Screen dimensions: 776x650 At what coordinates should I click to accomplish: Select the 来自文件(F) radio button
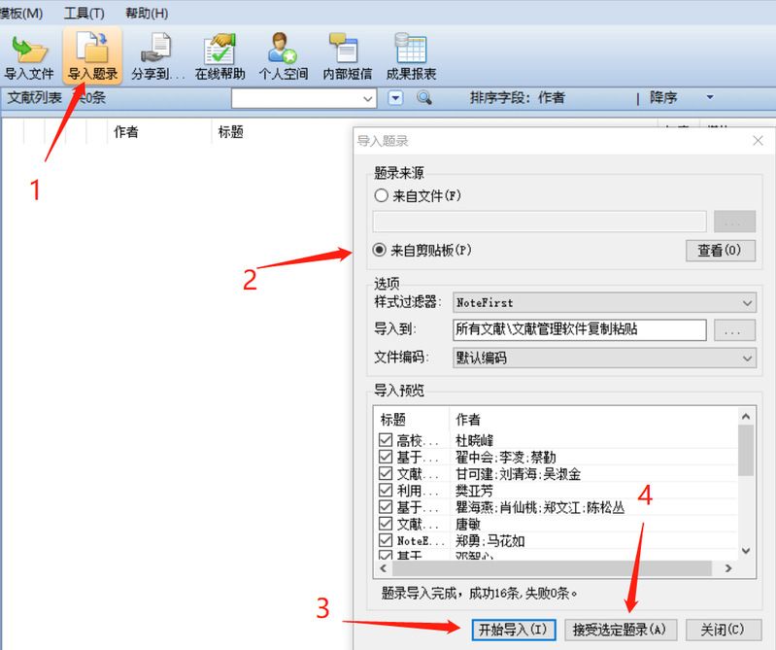[x=382, y=195]
